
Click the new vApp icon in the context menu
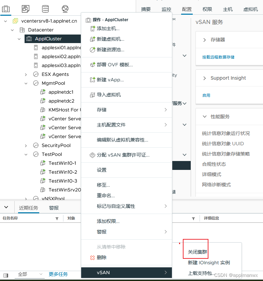[x=92, y=80]
